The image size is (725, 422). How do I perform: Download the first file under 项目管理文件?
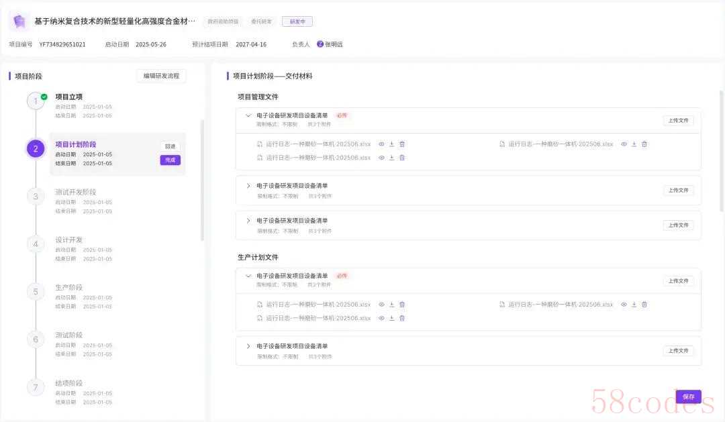click(392, 144)
